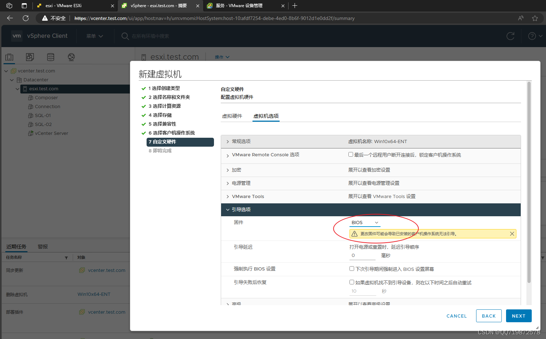This screenshot has width=546, height=339.
Task: Click the task name filter icon
Action: 66,258
